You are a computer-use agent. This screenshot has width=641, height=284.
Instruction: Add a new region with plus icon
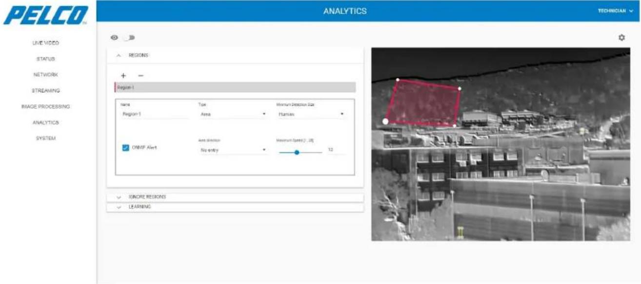pyautogui.click(x=123, y=76)
